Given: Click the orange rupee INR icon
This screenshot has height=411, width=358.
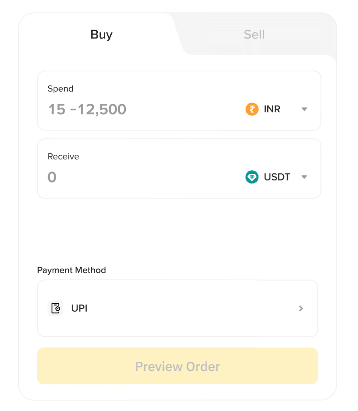Looking at the screenshot, I should (252, 109).
